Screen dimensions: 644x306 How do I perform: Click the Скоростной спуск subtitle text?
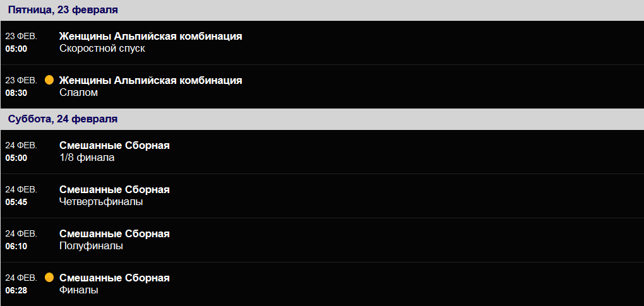click(x=102, y=49)
